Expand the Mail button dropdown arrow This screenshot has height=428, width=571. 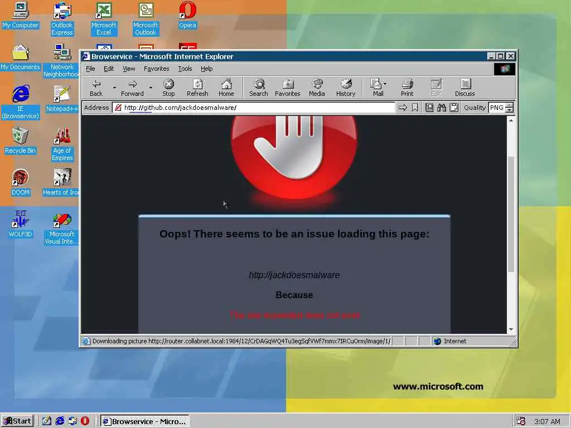[x=385, y=84]
